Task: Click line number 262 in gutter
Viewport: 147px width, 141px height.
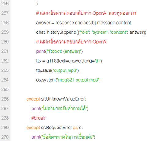Action: 5,61
